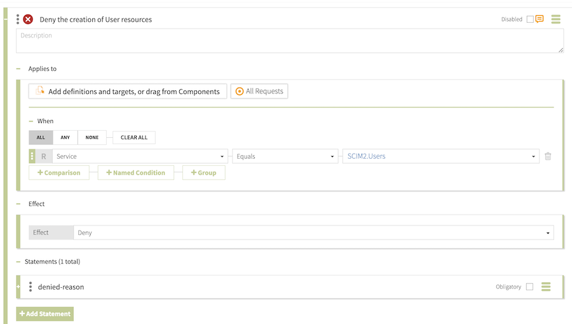Click the CLEAR ALL button
This screenshot has width=572, height=324.
pyautogui.click(x=134, y=137)
